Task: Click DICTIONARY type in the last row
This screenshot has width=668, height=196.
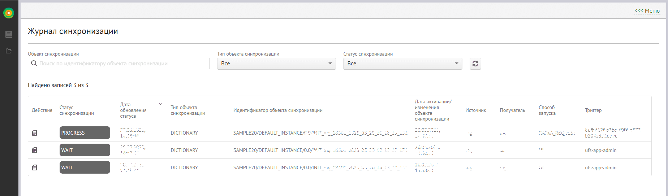Action: coord(184,167)
